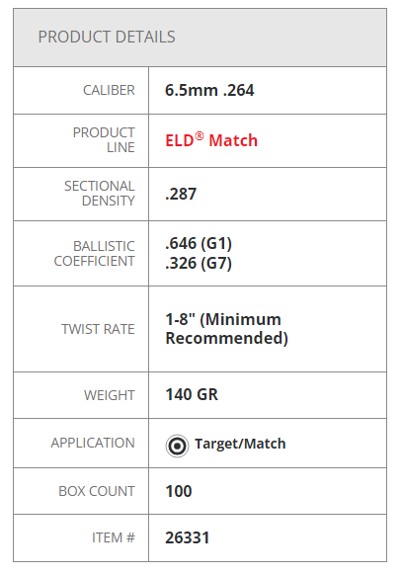Click the registered trademark symbol after ELD

coord(200,136)
